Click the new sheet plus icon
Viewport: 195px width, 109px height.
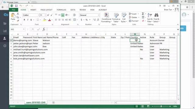click(54, 102)
